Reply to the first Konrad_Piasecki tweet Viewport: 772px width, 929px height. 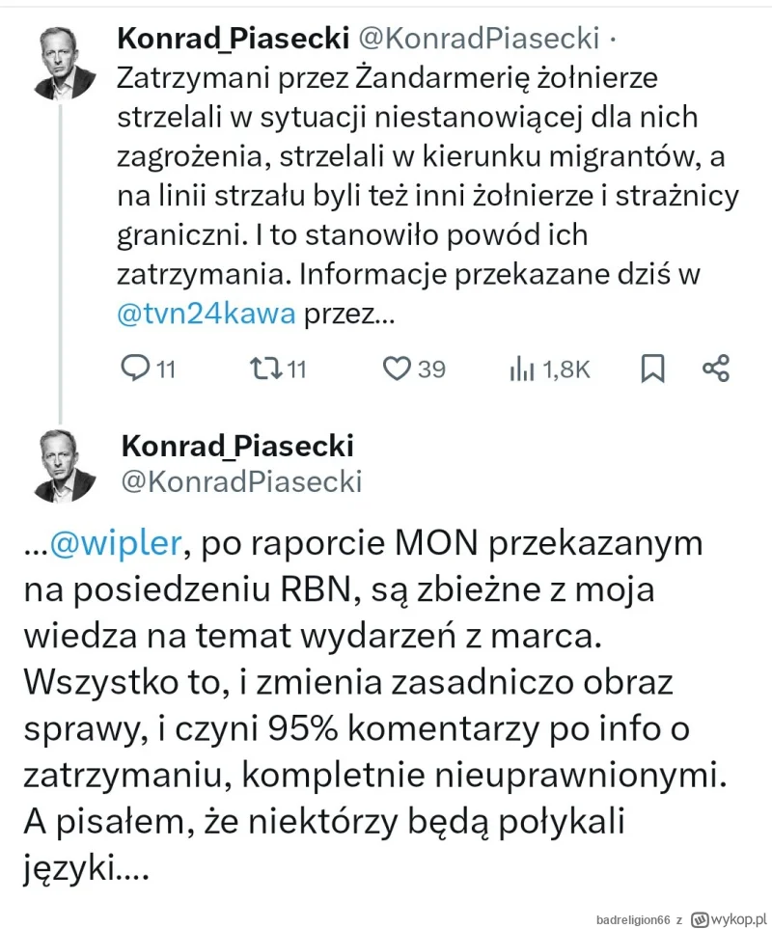coord(135,368)
